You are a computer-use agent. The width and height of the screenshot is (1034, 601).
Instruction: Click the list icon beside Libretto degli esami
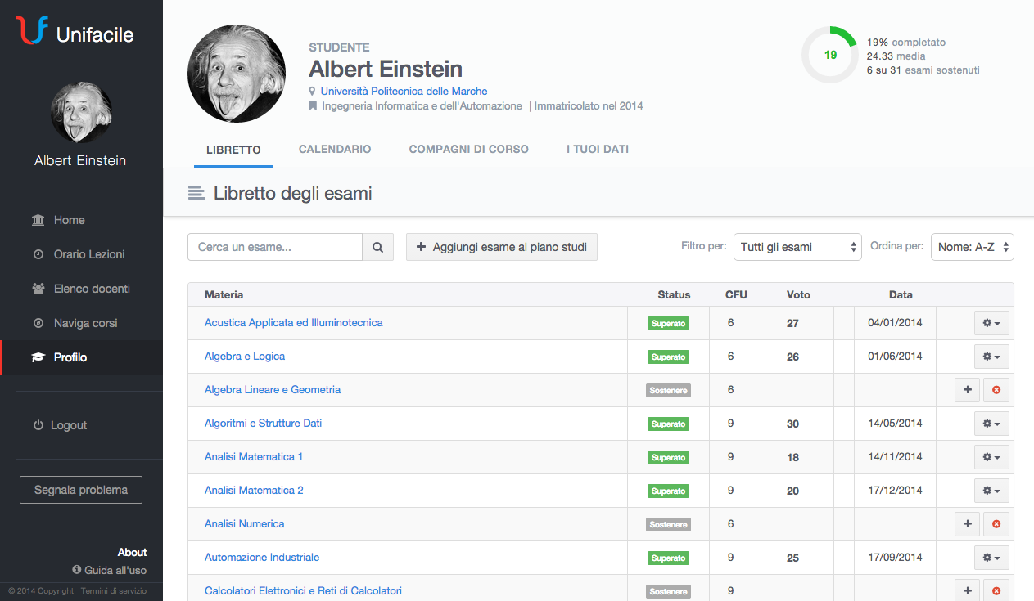point(196,193)
